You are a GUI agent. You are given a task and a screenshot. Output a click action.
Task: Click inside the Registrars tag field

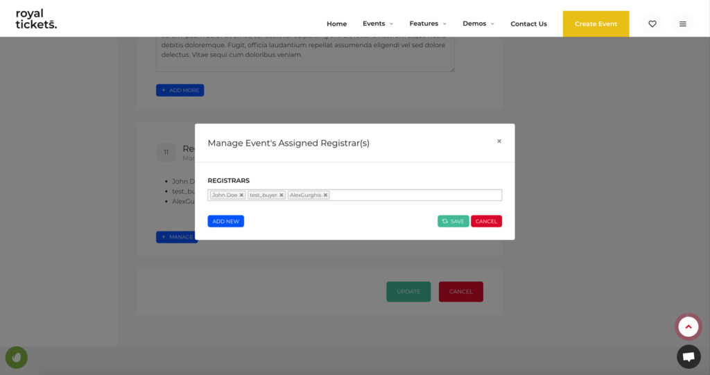point(354,195)
